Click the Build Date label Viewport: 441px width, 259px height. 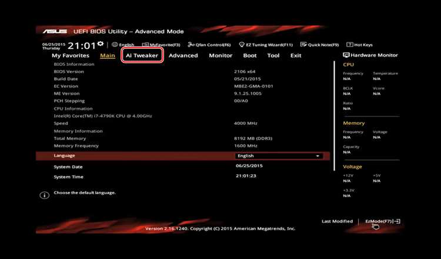(65, 79)
